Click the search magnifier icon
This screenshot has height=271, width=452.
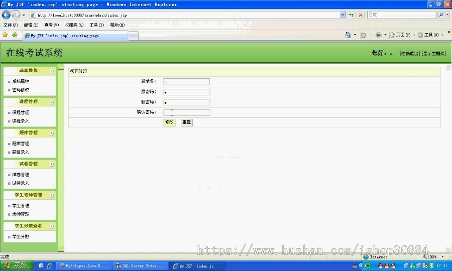pyautogui.click(x=441, y=15)
